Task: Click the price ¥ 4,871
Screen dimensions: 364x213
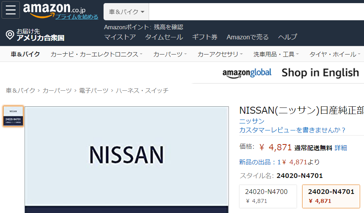Action: 275,147
